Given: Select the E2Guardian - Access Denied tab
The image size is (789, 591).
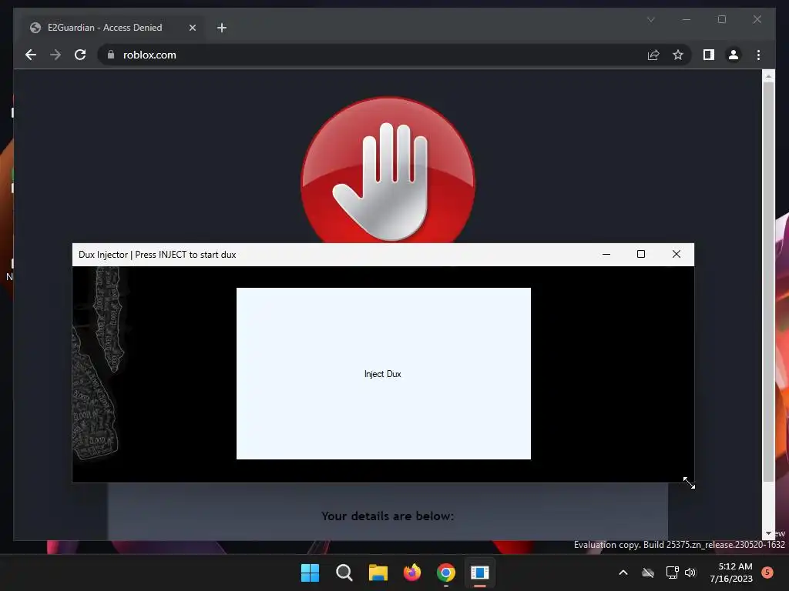Looking at the screenshot, I should [113, 28].
